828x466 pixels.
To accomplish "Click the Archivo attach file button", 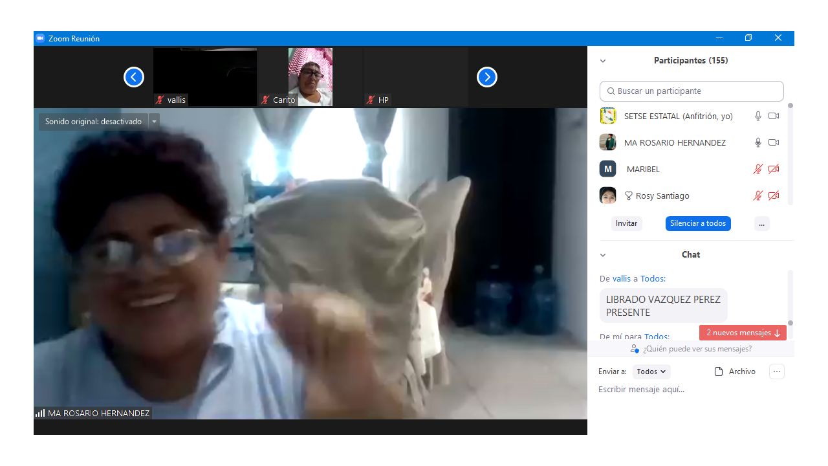I will [x=735, y=372].
